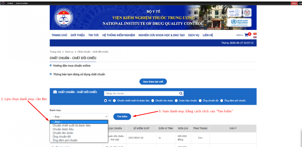Click the CHẤT CHUẨN - CHẤT ĐỐI CHIẾU page heading
Viewport: 302px width, 147px height.
coord(73,58)
